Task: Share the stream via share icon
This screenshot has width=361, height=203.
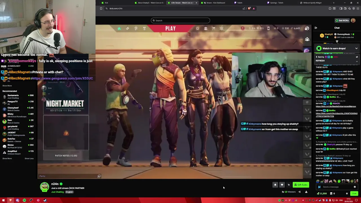Action: (300, 192)
